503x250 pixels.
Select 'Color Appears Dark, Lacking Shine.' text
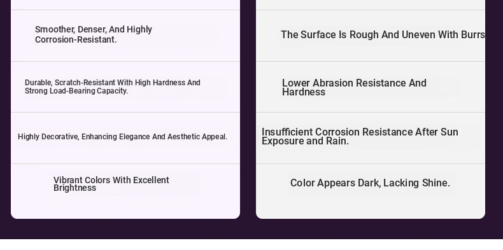pyautogui.click(x=370, y=183)
